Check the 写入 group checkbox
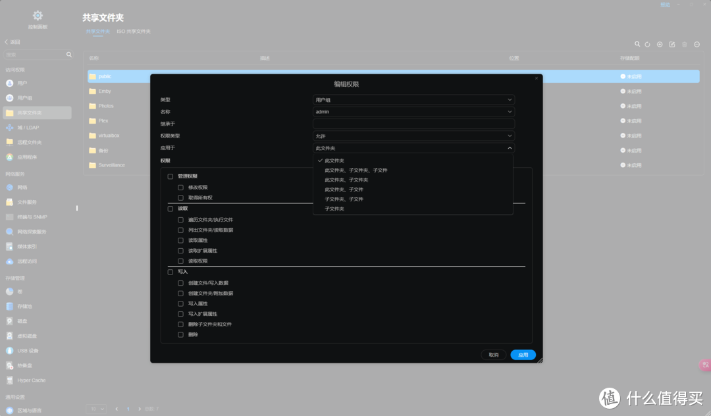711x416 pixels. click(171, 272)
